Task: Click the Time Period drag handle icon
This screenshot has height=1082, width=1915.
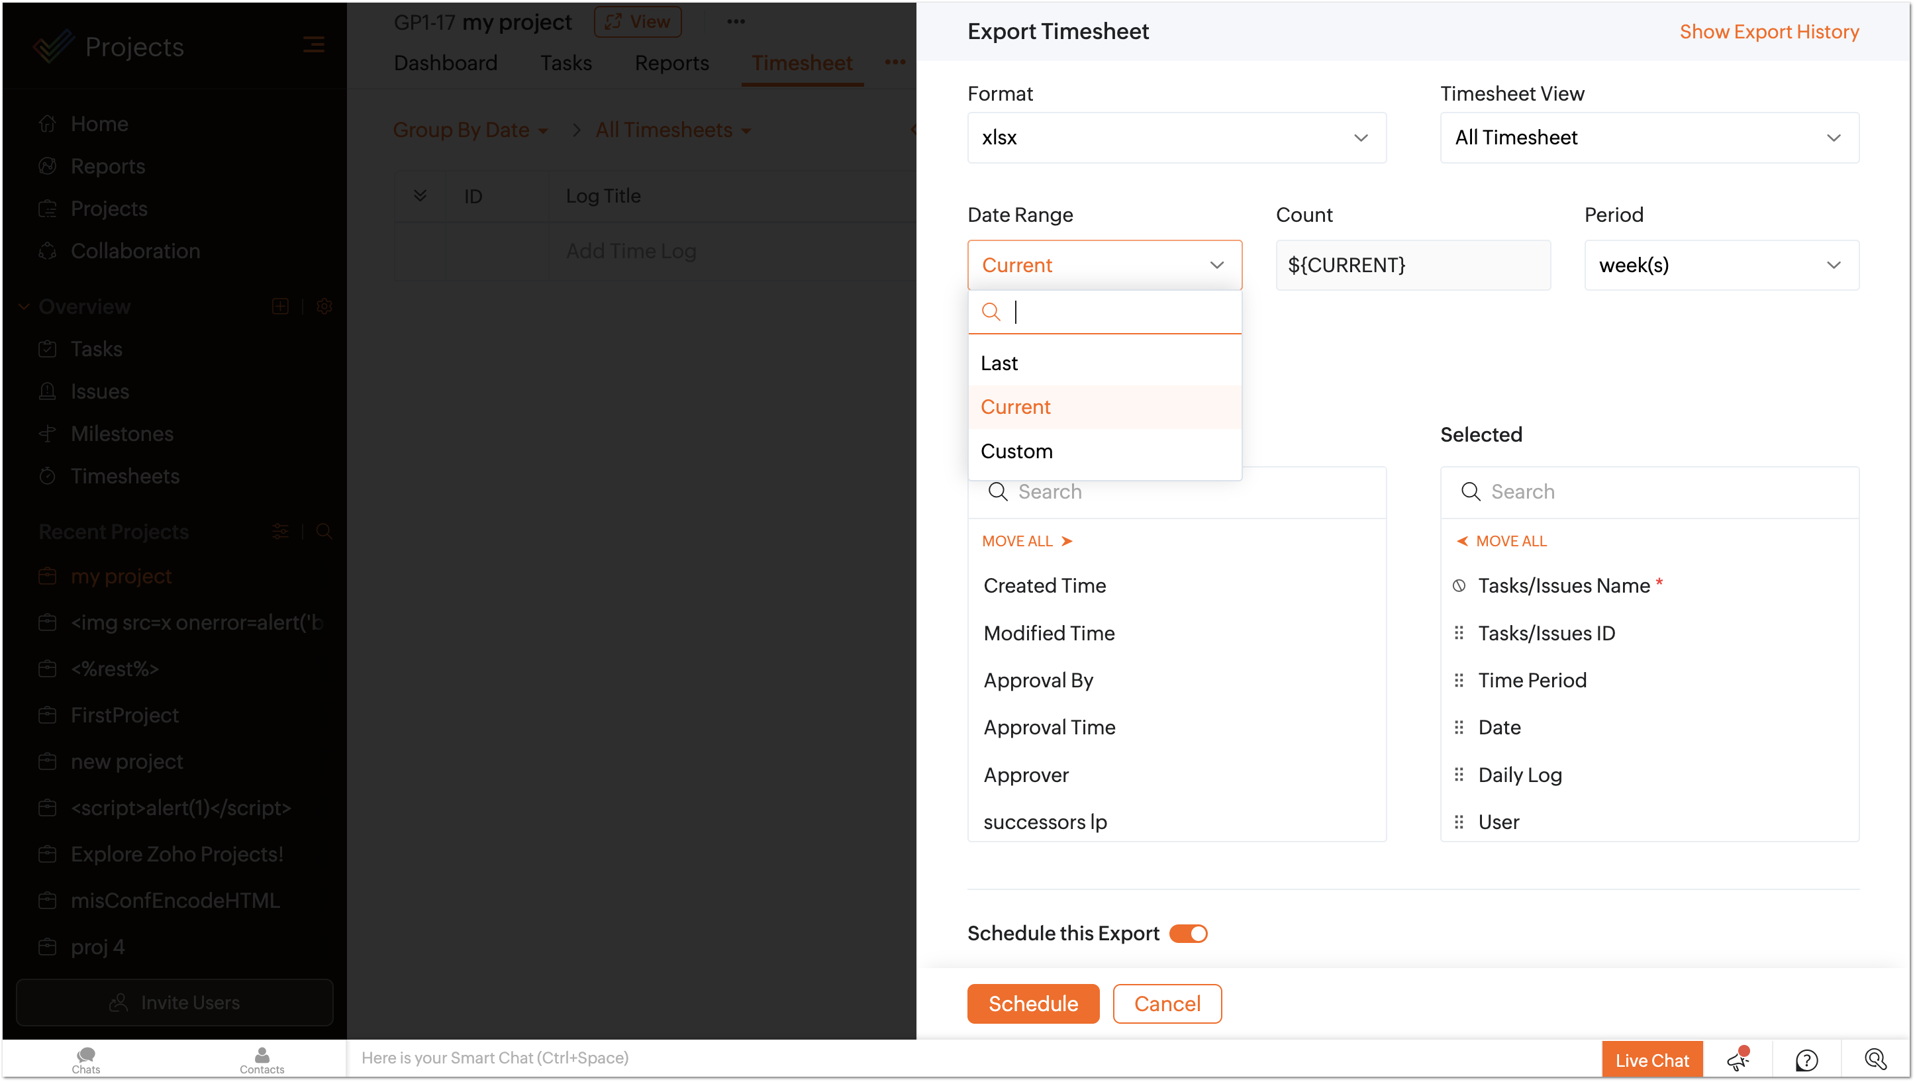Action: (1459, 681)
